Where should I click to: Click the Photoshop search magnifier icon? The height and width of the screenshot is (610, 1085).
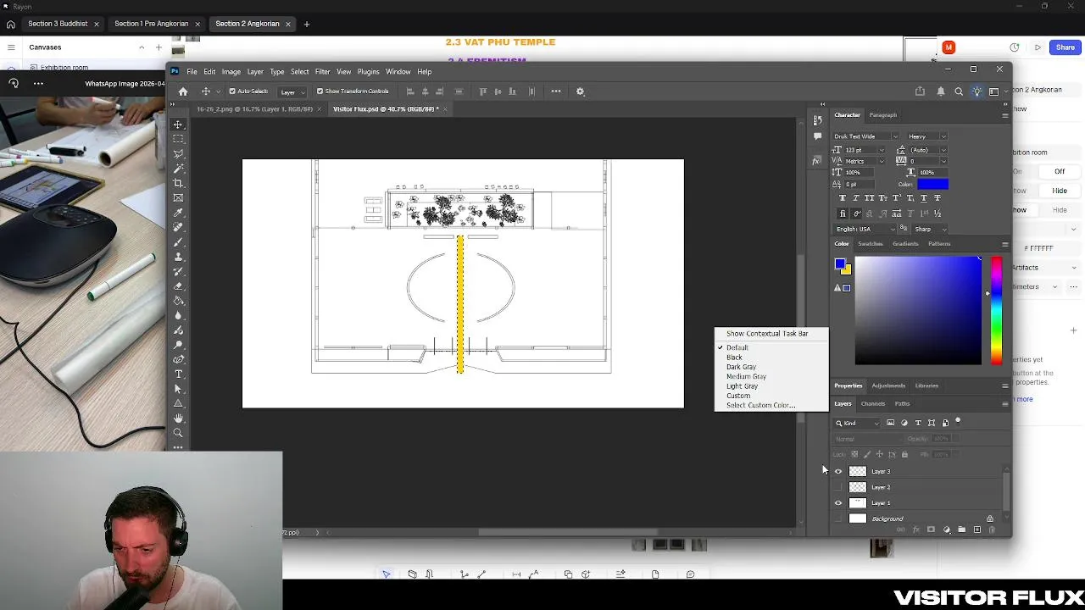pos(959,91)
